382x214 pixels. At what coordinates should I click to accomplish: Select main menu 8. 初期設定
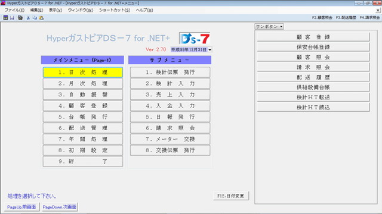pos(83,150)
